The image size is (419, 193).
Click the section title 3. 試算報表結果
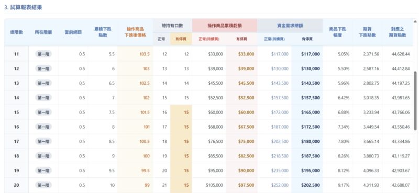tap(23, 7)
